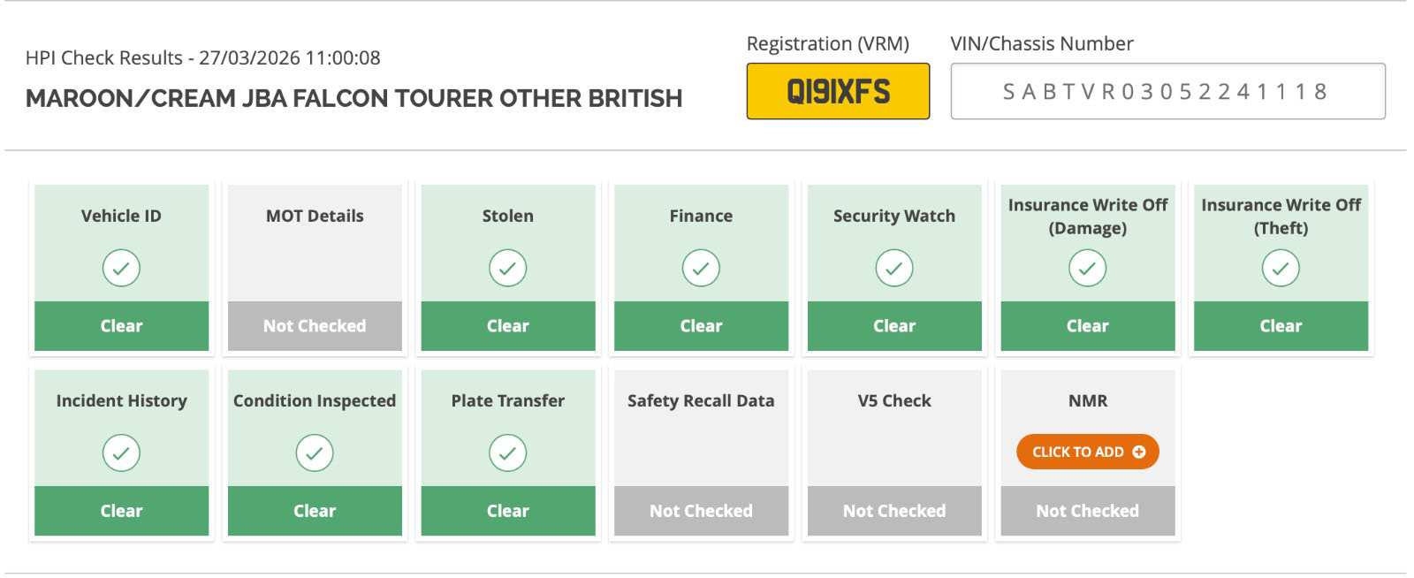Click the Clear bar under Vehicle ID

(x=121, y=326)
